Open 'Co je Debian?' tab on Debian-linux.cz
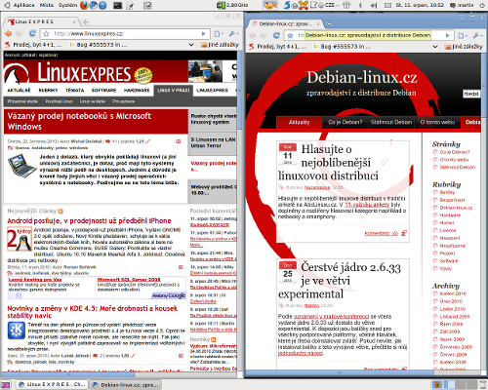The height and width of the screenshot is (390, 488). (x=346, y=122)
